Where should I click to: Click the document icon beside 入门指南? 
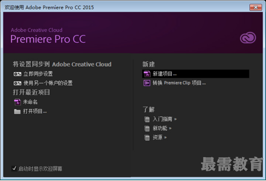click(x=147, y=119)
